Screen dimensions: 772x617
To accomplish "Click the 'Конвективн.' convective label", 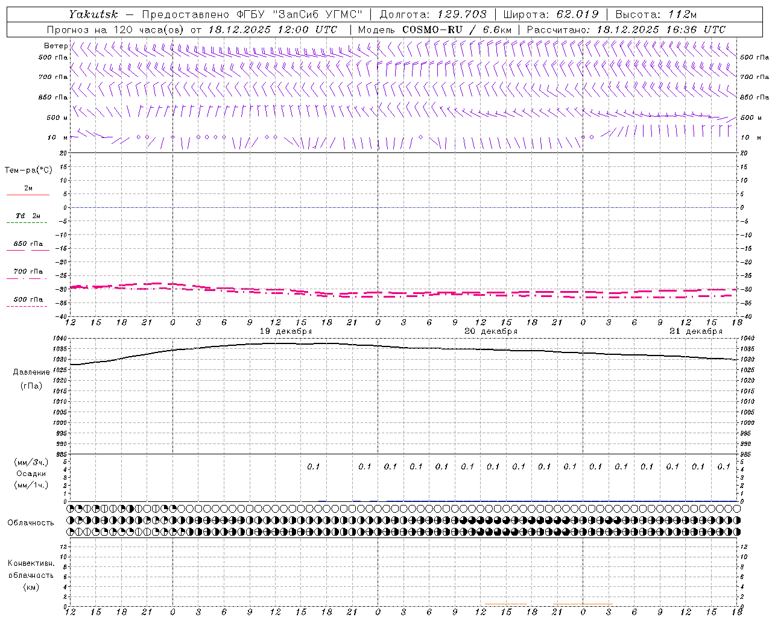I will point(31,563).
